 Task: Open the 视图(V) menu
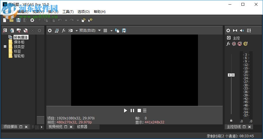point(38,12)
